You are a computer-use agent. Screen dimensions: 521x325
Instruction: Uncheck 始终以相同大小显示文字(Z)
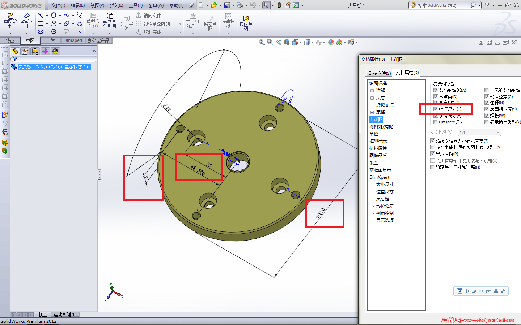(x=432, y=141)
